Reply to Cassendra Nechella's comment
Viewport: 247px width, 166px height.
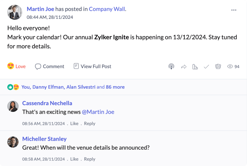90,124
